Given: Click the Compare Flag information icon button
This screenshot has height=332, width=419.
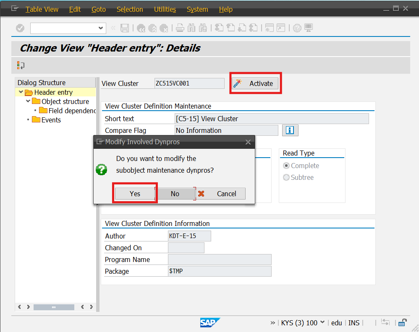Looking at the screenshot, I should (290, 130).
